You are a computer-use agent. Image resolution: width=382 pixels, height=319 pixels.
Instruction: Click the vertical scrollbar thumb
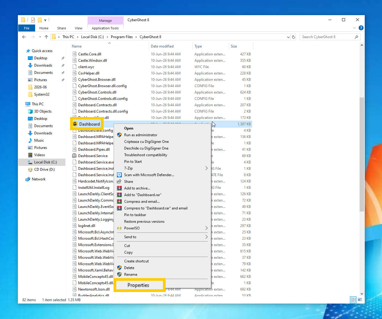coord(362,154)
